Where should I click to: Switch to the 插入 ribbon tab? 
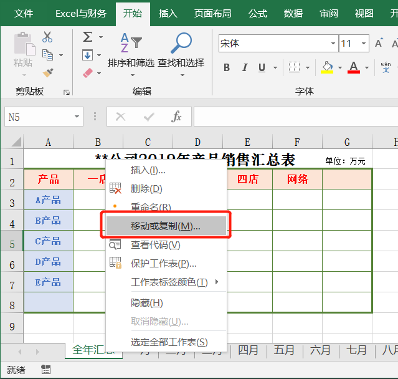(168, 13)
